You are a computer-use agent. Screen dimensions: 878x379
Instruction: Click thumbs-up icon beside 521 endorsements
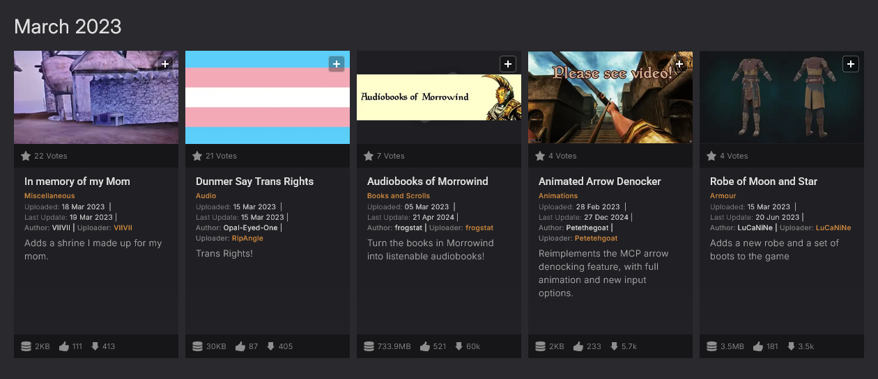tap(425, 346)
